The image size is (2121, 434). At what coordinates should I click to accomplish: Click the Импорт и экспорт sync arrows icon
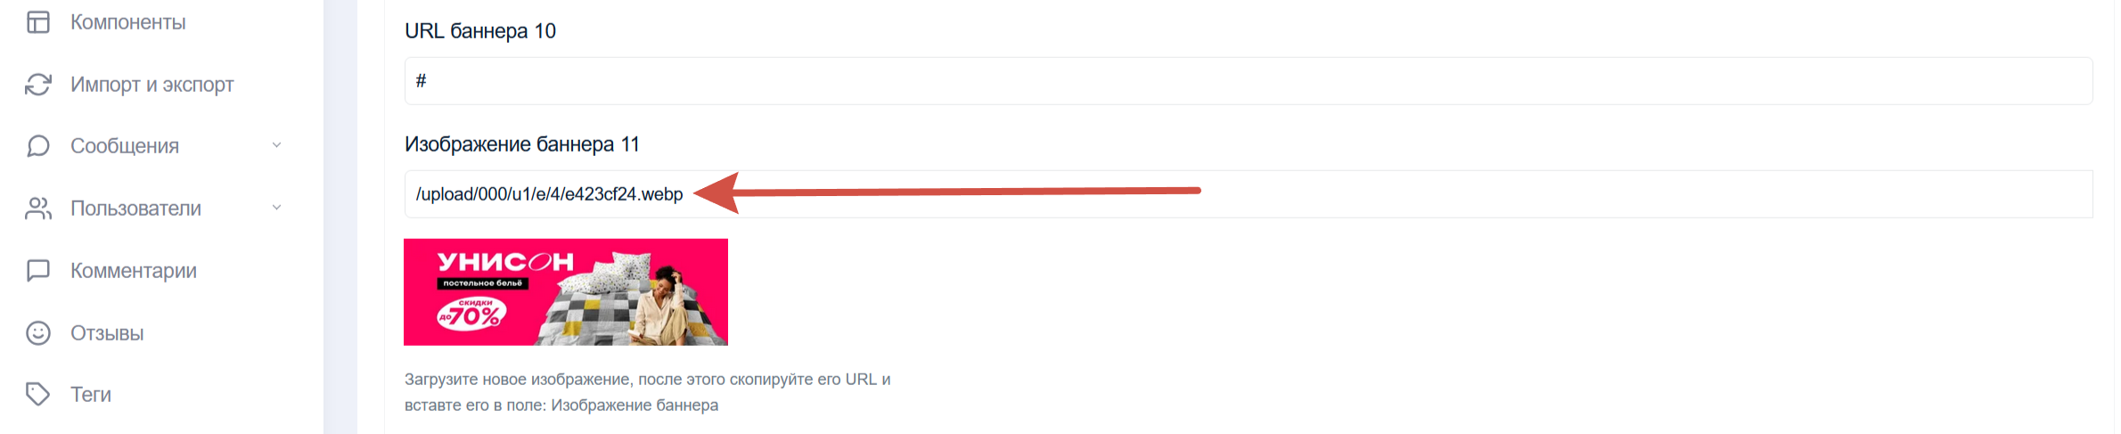[38, 85]
